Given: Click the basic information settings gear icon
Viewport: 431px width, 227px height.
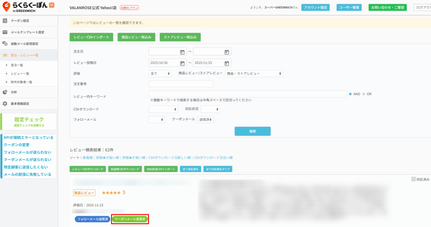Looking at the screenshot, I should pos(5,103).
